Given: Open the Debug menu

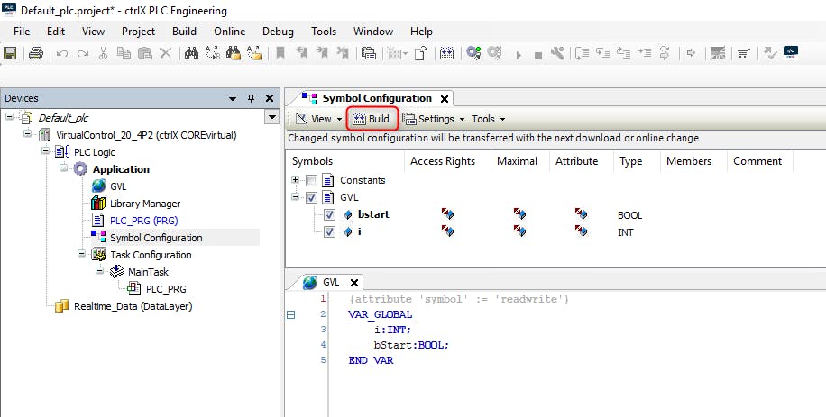Looking at the screenshot, I should [x=278, y=31].
